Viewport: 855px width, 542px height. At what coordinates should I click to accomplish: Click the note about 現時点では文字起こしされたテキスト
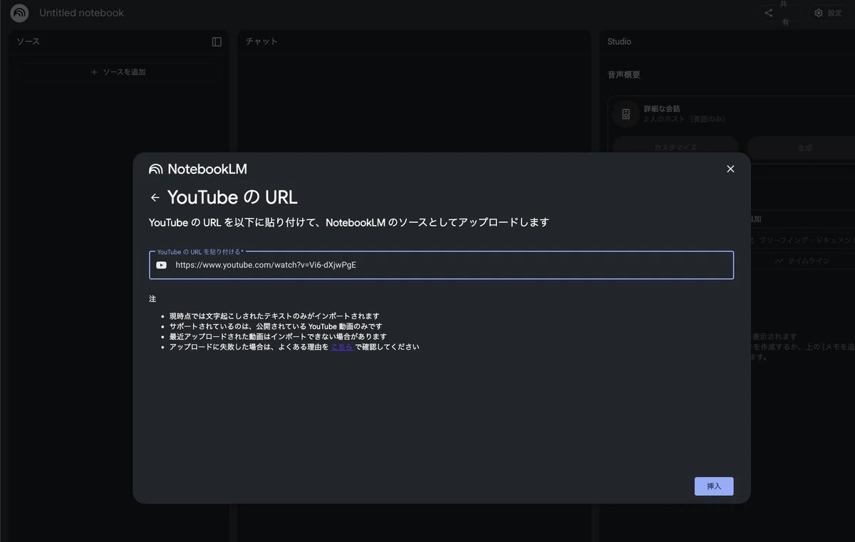tap(274, 316)
